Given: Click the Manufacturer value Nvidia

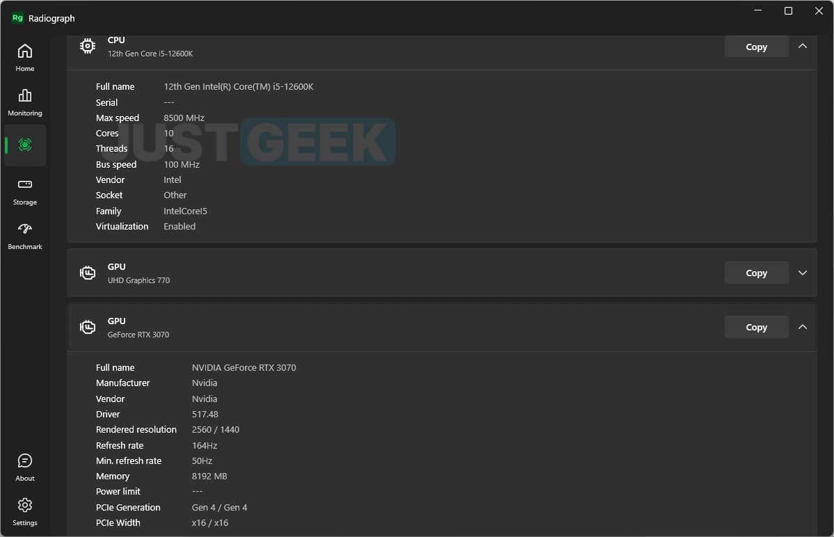Looking at the screenshot, I should click(x=205, y=383).
